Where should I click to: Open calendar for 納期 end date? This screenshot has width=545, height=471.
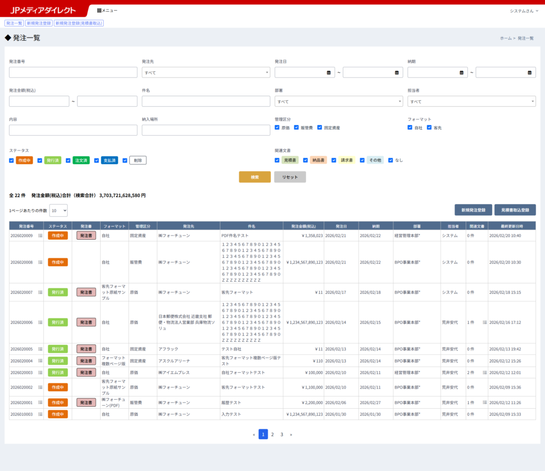click(x=530, y=73)
